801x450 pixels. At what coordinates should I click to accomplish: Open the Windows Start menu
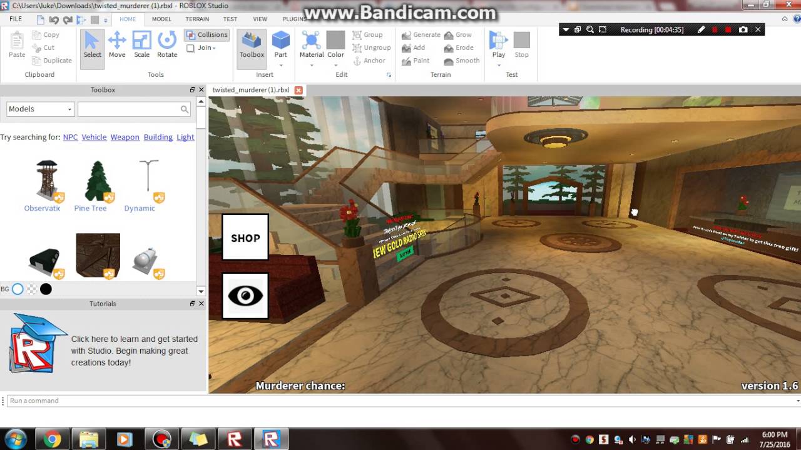click(x=15, y=439)
